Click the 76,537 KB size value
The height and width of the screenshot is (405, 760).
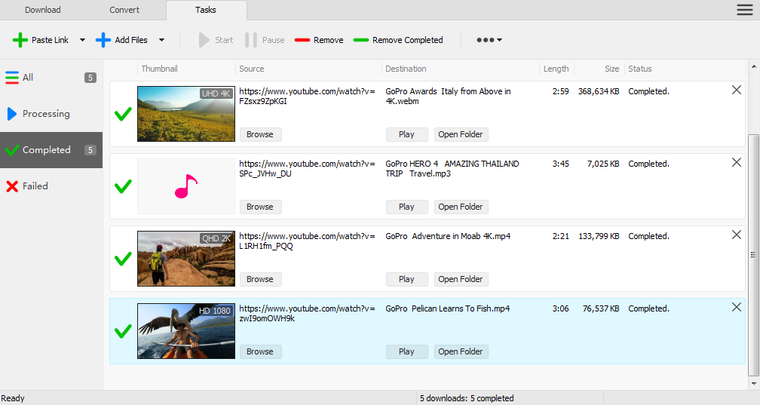[x=601, y=308]
